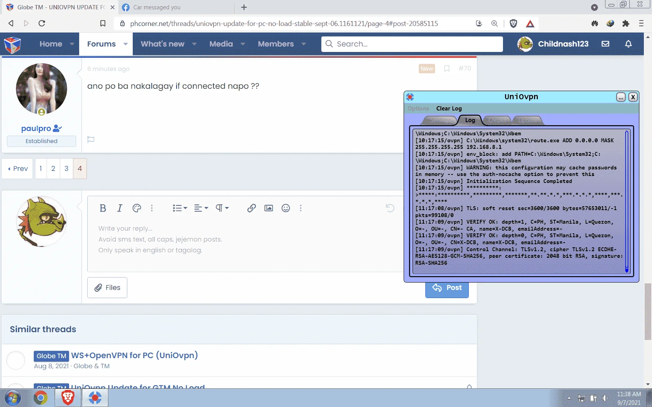Click the volume speaker tray icon
Screen dimensions: 652x407
click(605, 398)
